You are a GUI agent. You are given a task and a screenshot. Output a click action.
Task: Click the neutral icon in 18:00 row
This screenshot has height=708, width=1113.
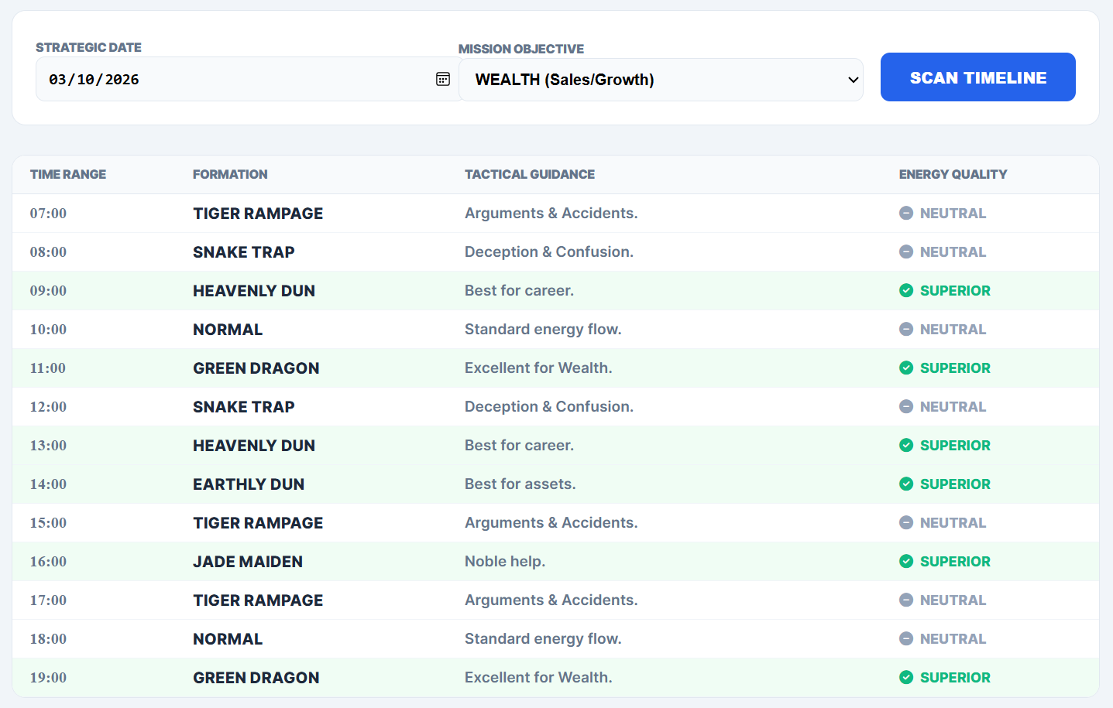click(x=905, y=639)
